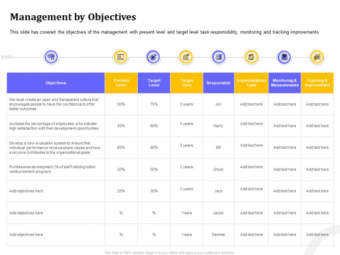Click the 'Develop a new evaluation system' objective
The width and height of the screenshot is (340, 255).
(55, 148)
